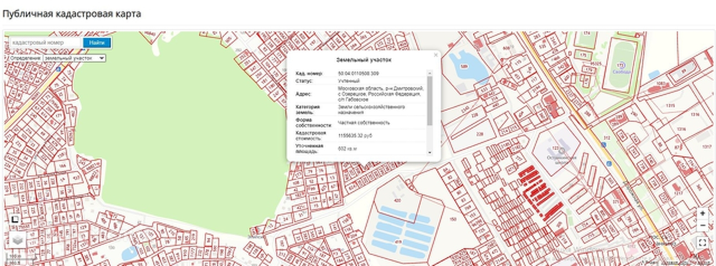Open the Определение земельный участок dropdown
Screen dimensions: 716x266
coord(74,58)
